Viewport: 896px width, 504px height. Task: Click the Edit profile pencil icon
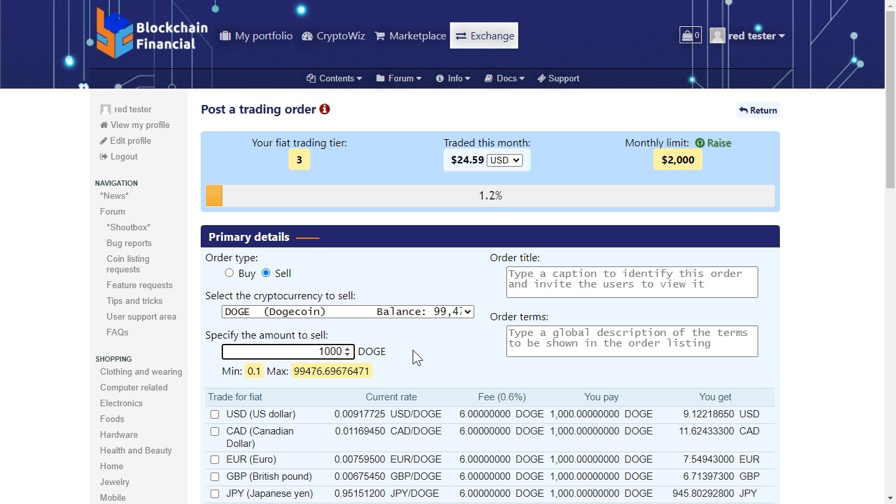point(104,141)
